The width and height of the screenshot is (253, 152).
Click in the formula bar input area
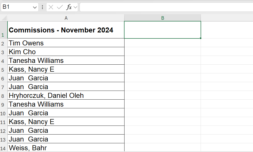click(x=166, y=7)
